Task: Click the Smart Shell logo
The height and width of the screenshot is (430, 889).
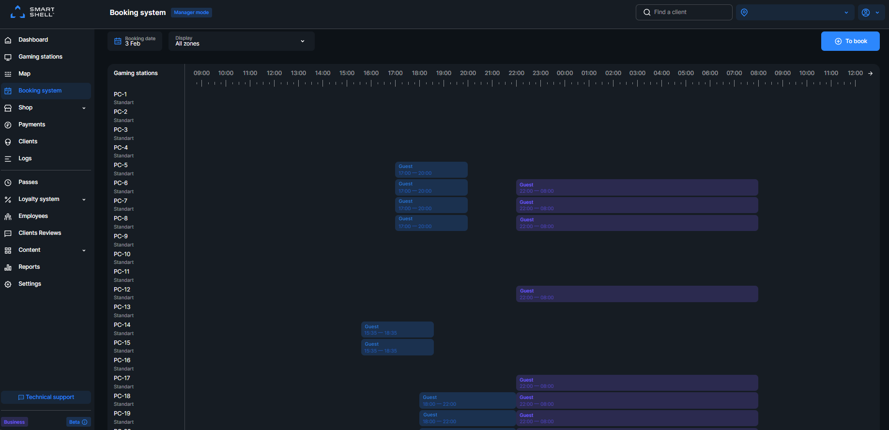Action: [x=32, y=12]
